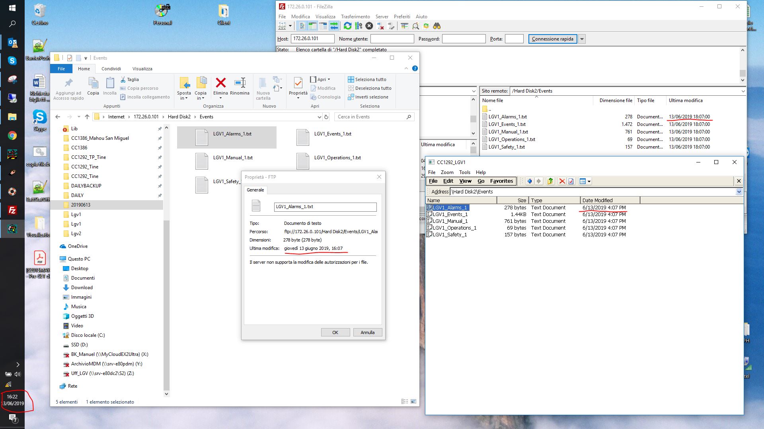Toggle remote directory tree in FileZilla
The height and width of the screenshot is (429, 764).
(x=323, y=26)
